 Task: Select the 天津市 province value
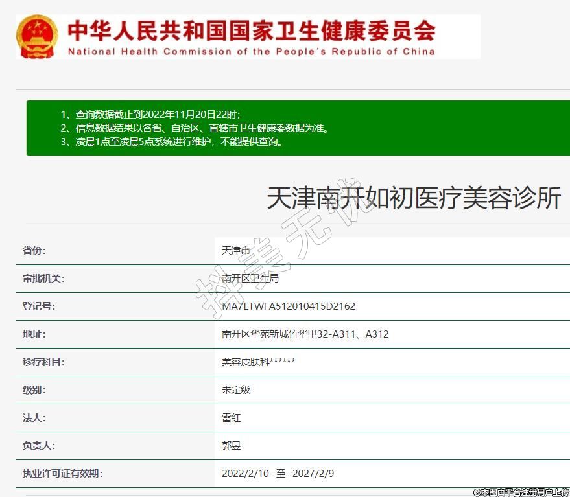click(x=236, y=251)
